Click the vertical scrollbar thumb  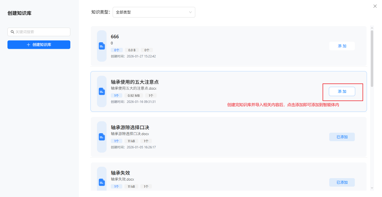(372, 58)
